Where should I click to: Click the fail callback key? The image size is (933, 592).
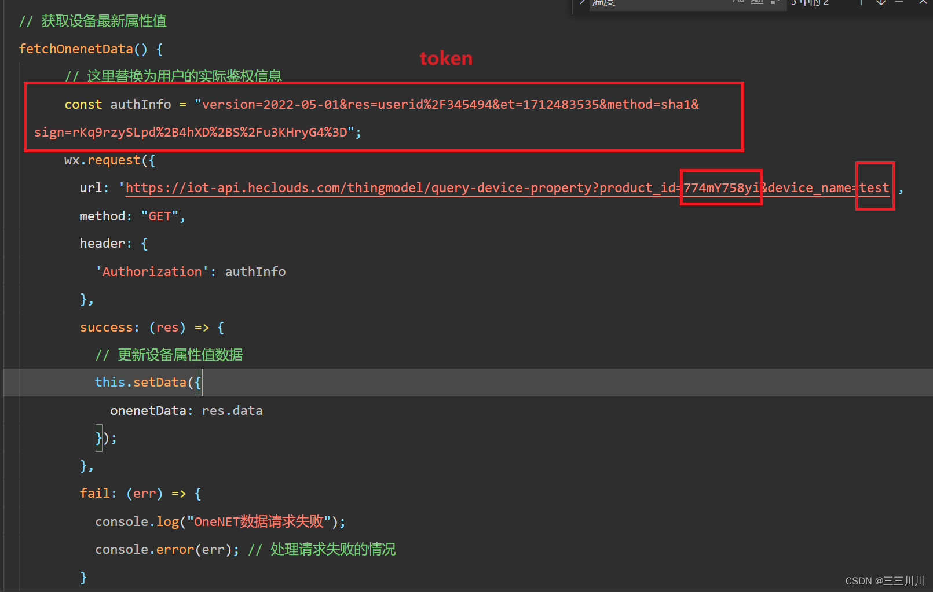pos(95,493)
